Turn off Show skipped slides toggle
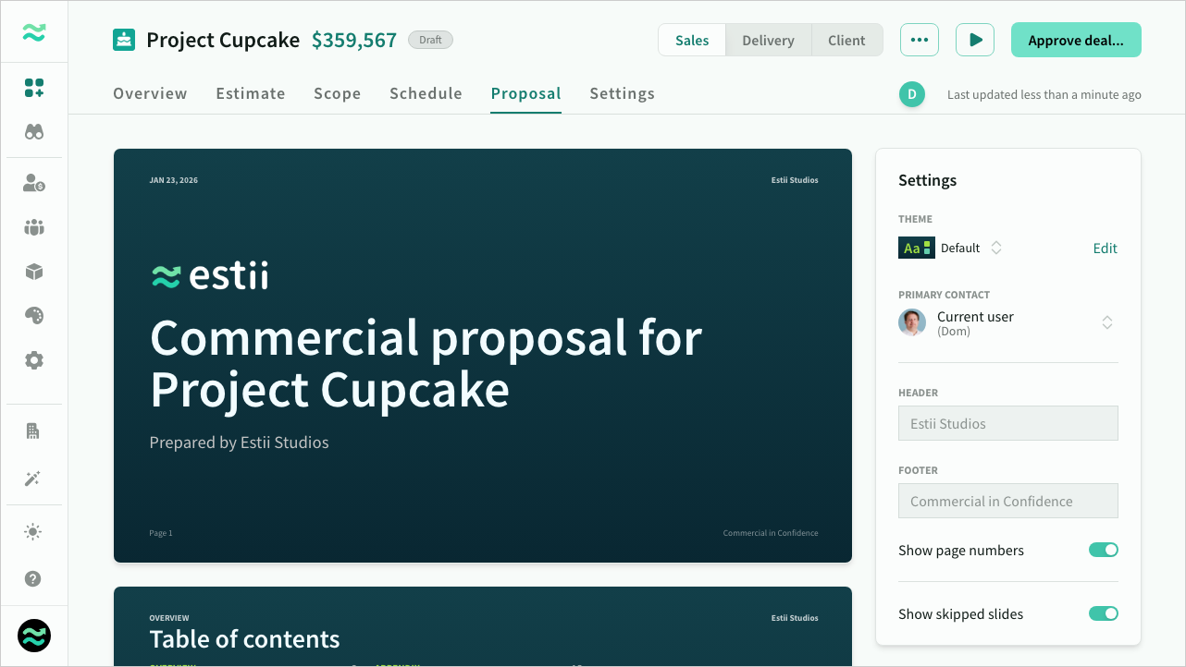The image size is (1186, 667). (x=1103, y=614)
